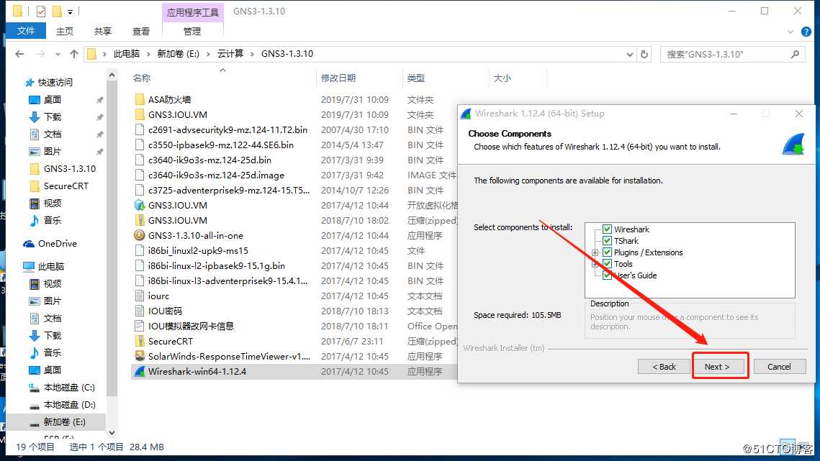Image resolution: width=820 pixels, height=461 pixels.
Task: Select SolarWinds-ResponseTimeViewer application icon
Action: tap(140, 356)
